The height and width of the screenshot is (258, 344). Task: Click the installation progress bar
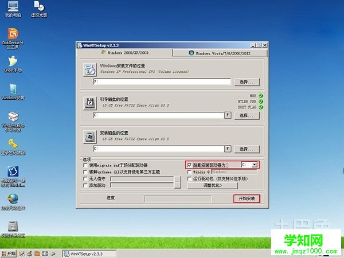pyautogui.click(x=178, y=199)
